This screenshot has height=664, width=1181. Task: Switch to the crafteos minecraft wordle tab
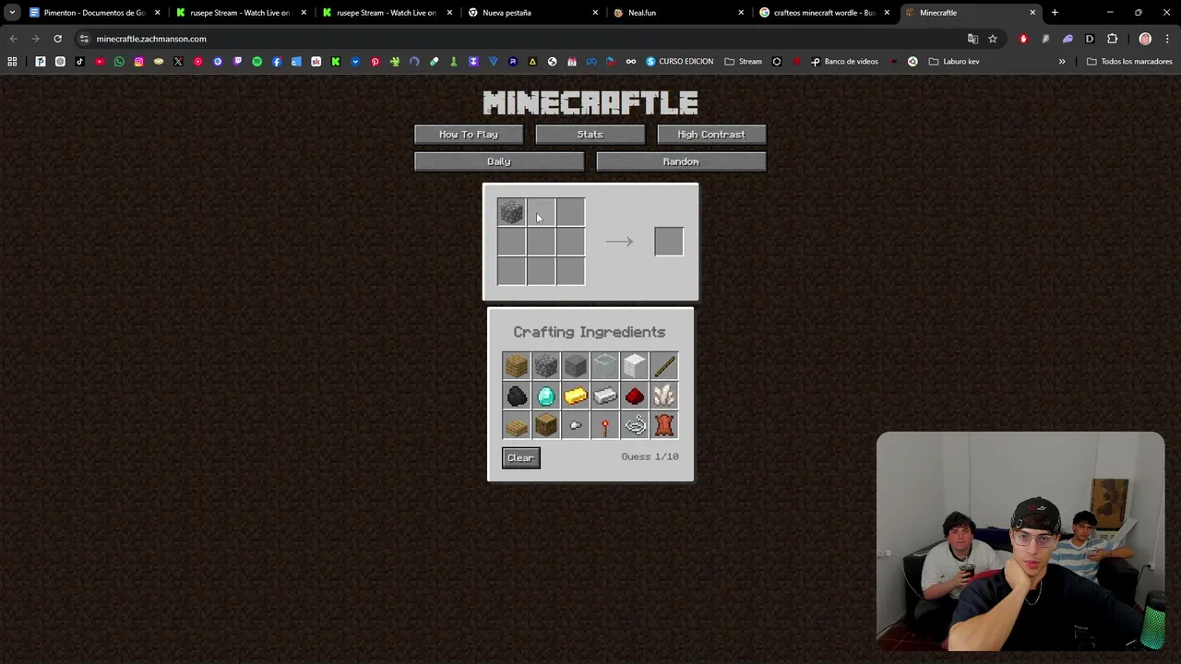tap(823, 13)
